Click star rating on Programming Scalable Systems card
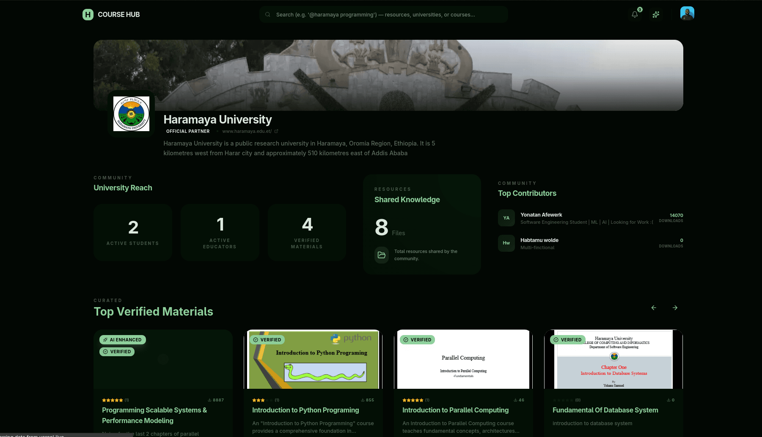 point(113,400)
